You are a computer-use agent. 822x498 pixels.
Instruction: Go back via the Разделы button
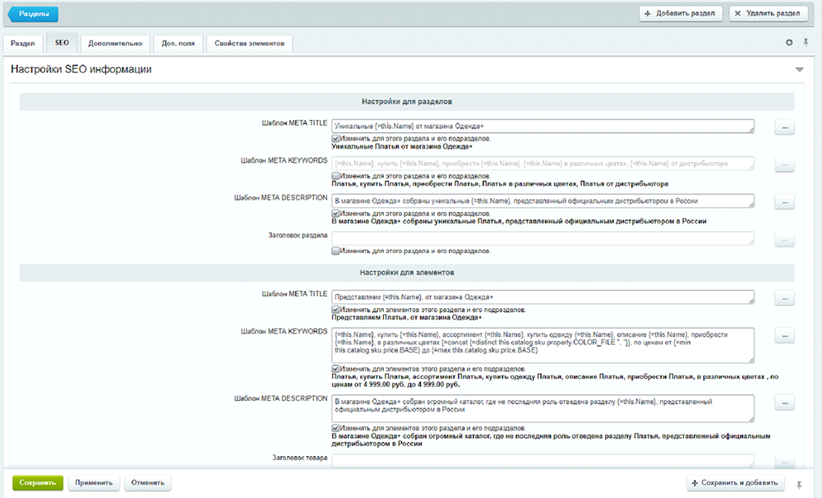pos(33,14)
